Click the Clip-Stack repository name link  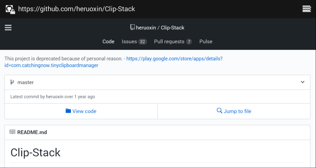(x=173, y=28)
